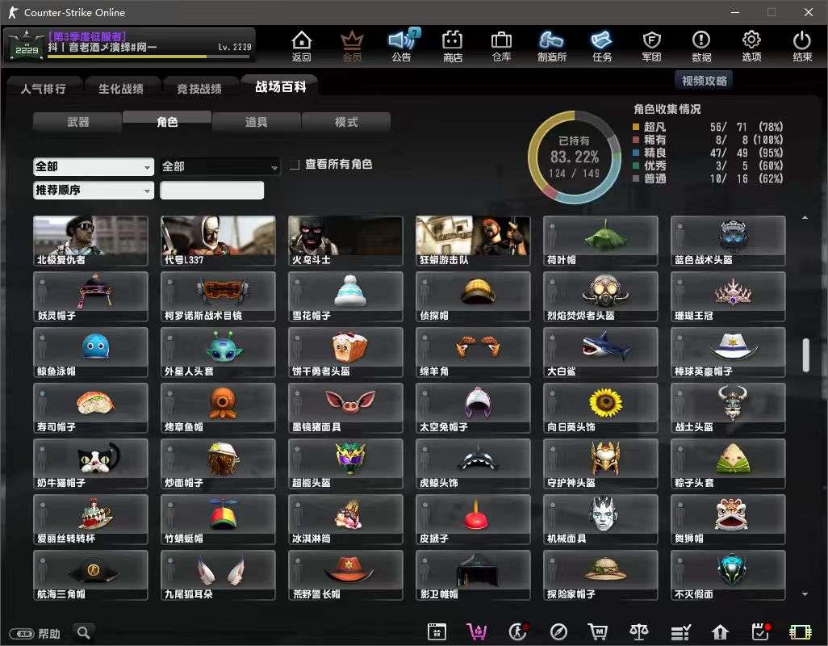
Task: Click the 返回 home icon
Action: click(x=302, y=46)
